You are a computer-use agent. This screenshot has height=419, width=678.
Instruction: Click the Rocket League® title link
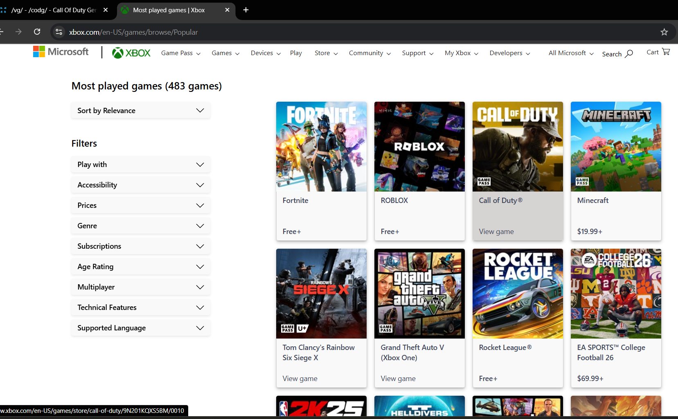tap(505, 348)
